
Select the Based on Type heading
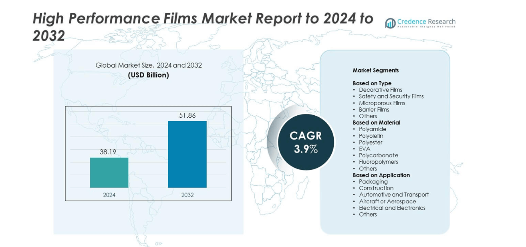point(372,83)
